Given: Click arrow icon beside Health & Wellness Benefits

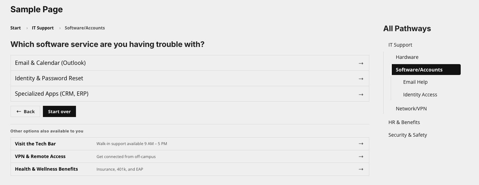Looking at the screenshot, I should pyautogui.click(x=361, y=169).
